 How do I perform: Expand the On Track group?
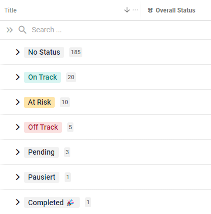pyautogui.click(x=18, y=77)
